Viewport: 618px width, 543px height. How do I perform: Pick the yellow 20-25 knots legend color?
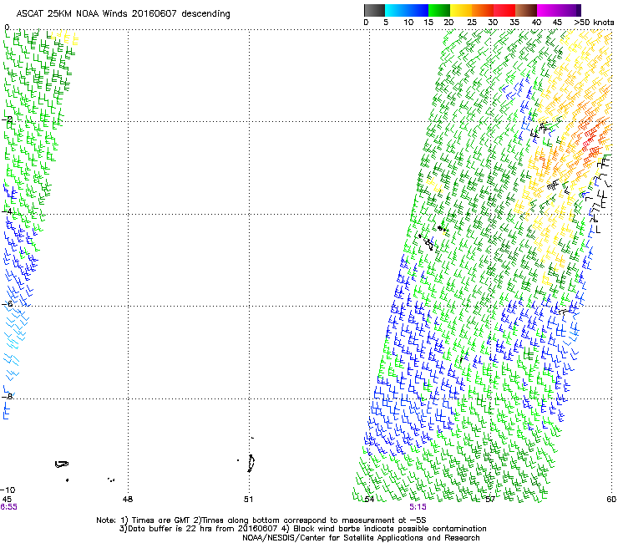click(x=461, y=10)
